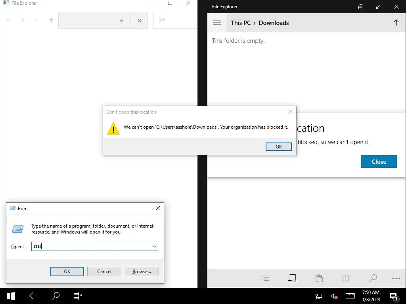Click the muted volume icon in system tray
Screen dimensions: 406x304
click(334, 296)
